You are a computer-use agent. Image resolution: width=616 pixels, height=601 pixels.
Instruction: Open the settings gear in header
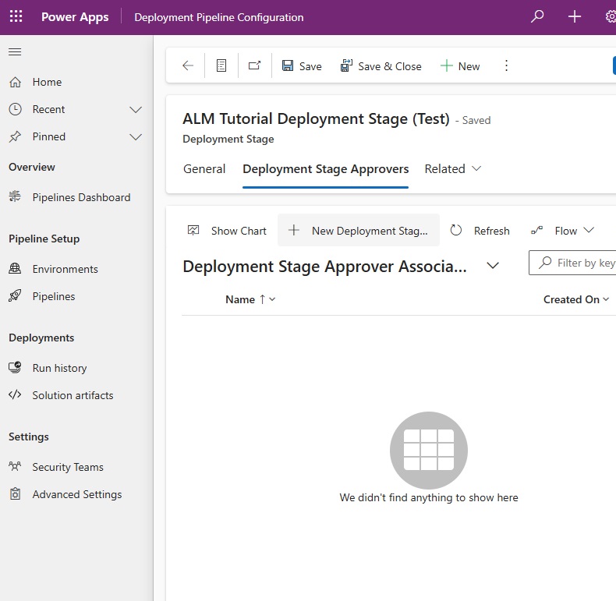pyautogui.click(x=611, y=16)
